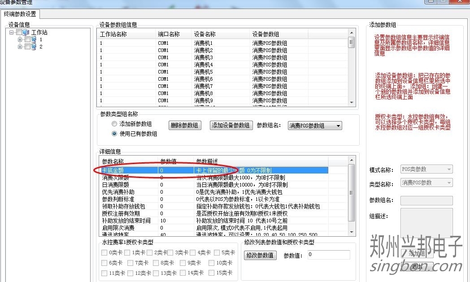This screenshot has height=282, width=470.
Task: Expand workstation 2 tree node
Action: tap(20, 47)
